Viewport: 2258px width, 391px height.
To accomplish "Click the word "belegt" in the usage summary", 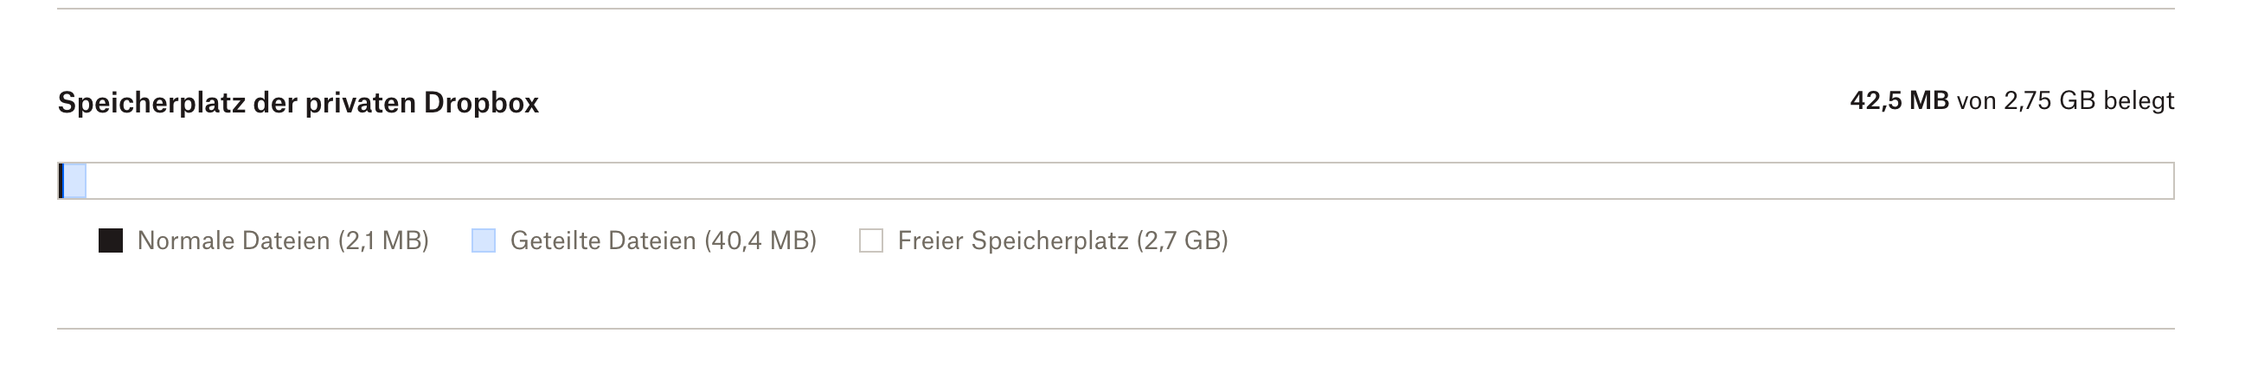I will 2138,101.
